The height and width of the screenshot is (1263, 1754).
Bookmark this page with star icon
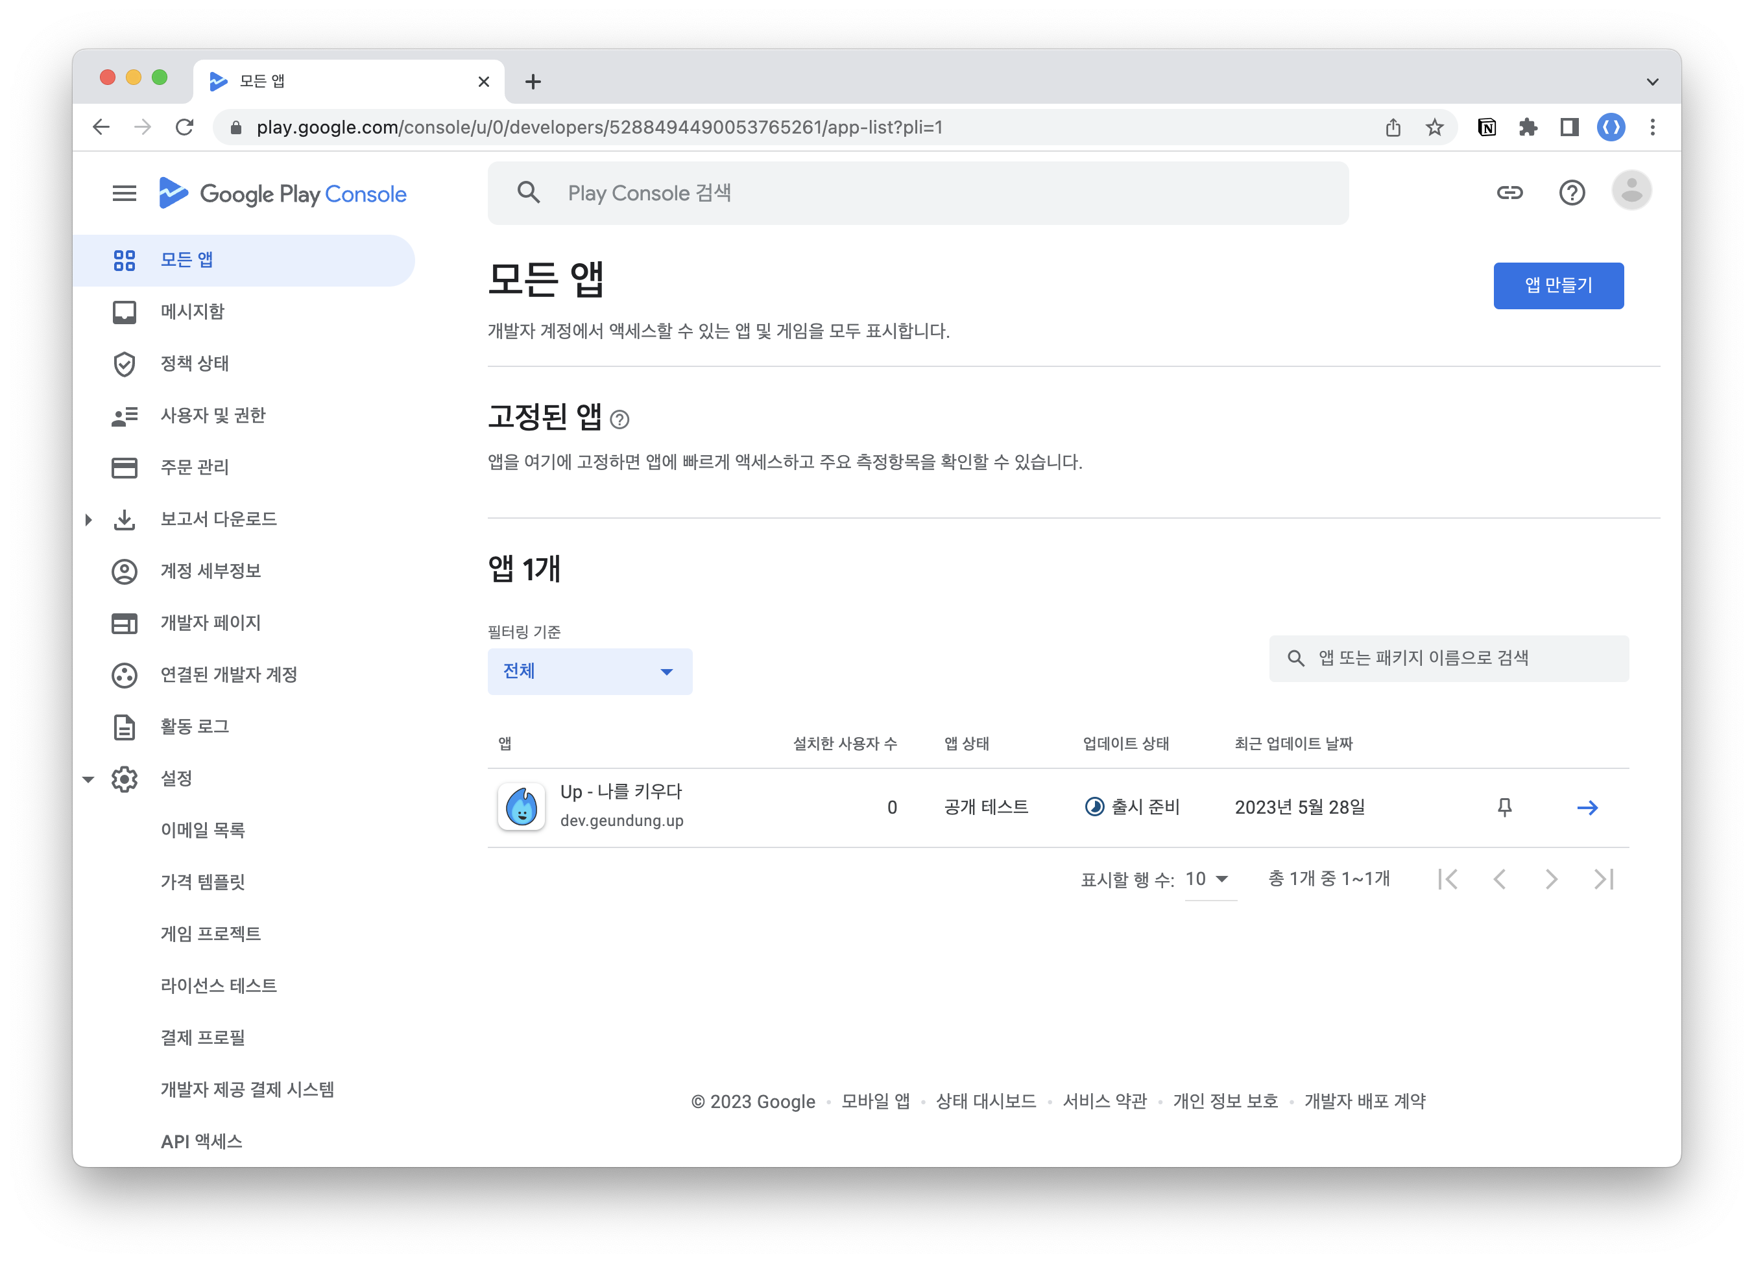click(x=1435, y=127)
